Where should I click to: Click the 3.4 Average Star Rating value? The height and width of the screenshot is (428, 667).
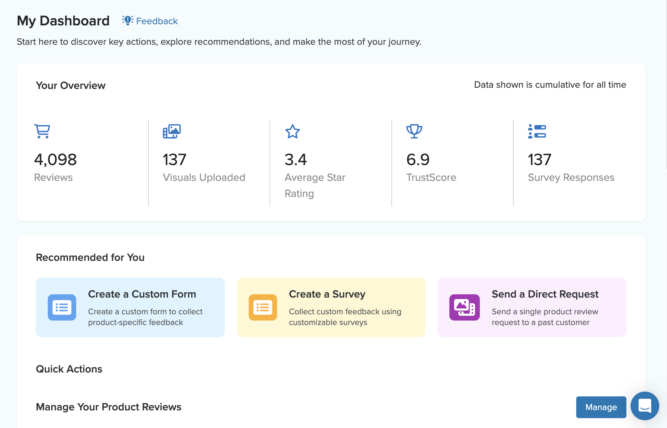pyautogui.click(x=296, y=159)
